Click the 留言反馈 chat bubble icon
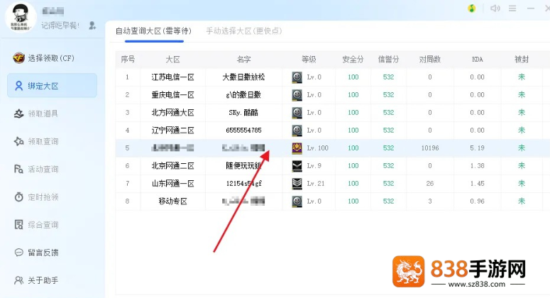This screenshot has width=550, height=298. (x=18, y=253)
